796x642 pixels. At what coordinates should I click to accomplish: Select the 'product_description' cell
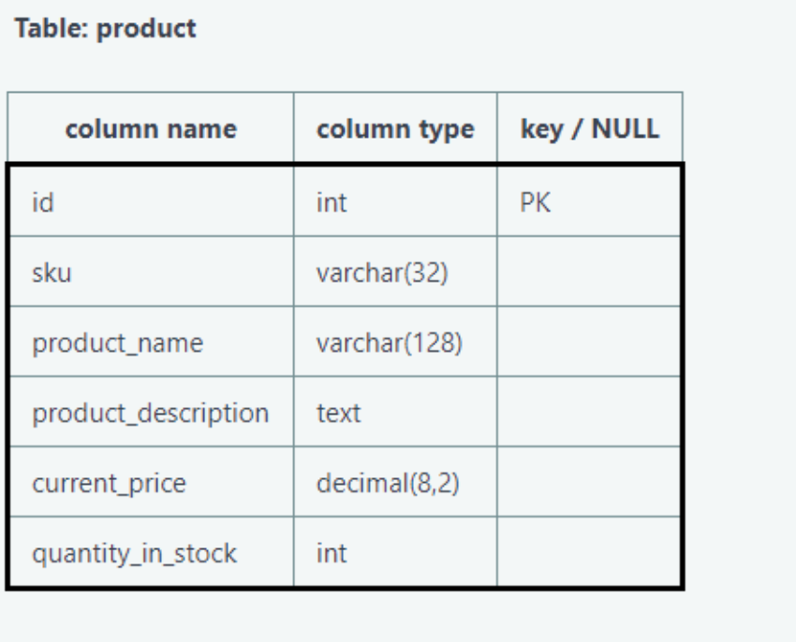tap(152, 412)
